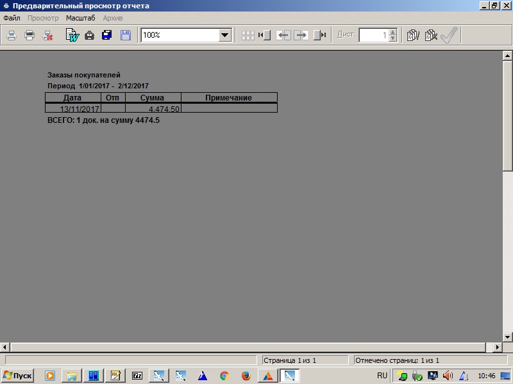Click the Пуск start button
This screenshot has height=384, width=513.
coord(18,376)
